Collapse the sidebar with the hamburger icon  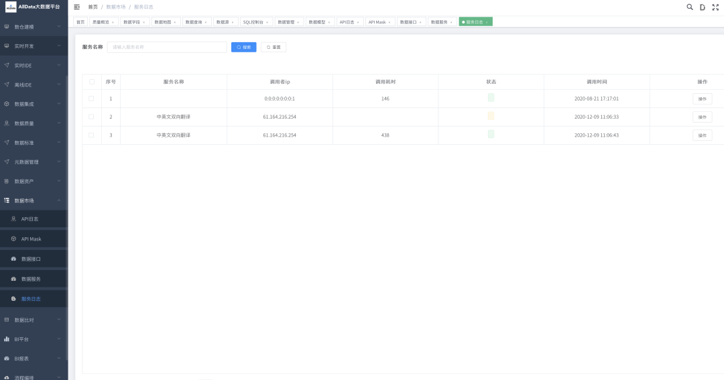(x=77, y=7)
